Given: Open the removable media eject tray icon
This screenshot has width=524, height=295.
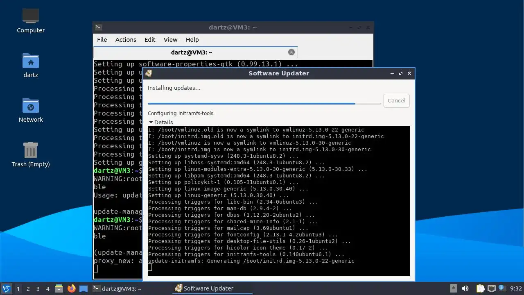Looking at the screenshot, I should 453,288.
